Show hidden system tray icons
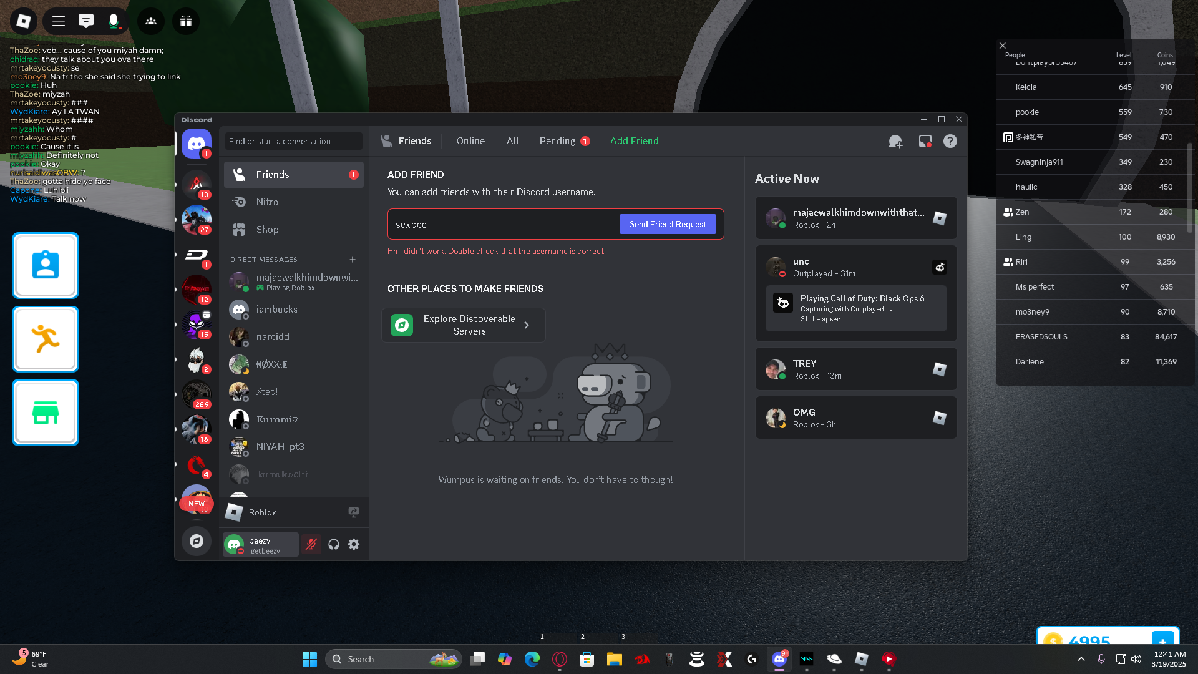Viewport: 1198px width, 674px height. [x=1081, y=659]
